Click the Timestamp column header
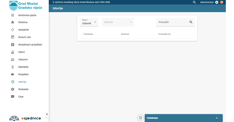The image size is (234, 122). coord(88,34)
